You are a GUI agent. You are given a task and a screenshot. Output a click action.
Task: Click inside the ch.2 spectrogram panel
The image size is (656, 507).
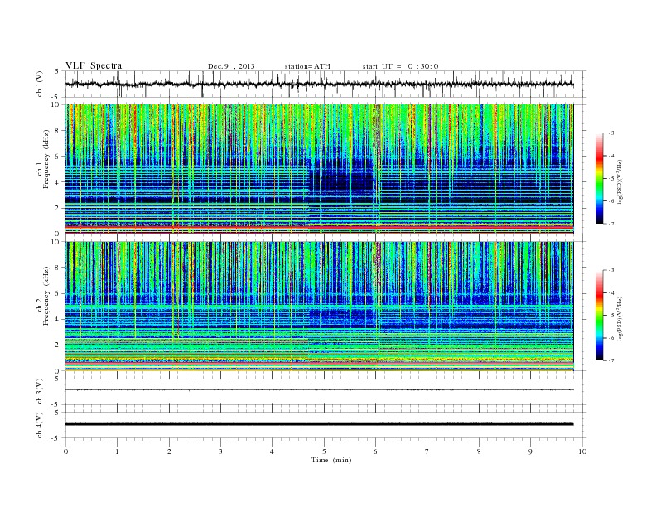(x=319, y=307)
